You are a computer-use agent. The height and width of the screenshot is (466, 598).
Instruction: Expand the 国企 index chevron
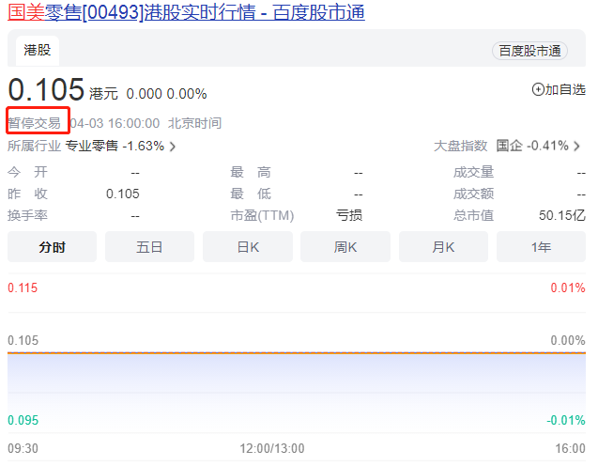coord(576,147)
